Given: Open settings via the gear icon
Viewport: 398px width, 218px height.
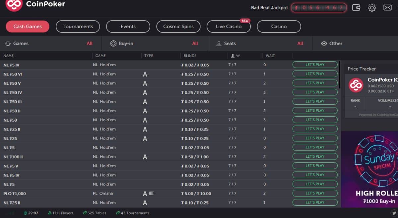Looking at the screenshot, I should [372, 8].
